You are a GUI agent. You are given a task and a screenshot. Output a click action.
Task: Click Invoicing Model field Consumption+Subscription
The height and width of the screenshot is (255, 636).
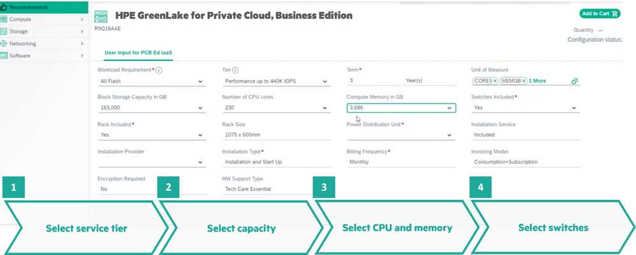tap(526, 162)
